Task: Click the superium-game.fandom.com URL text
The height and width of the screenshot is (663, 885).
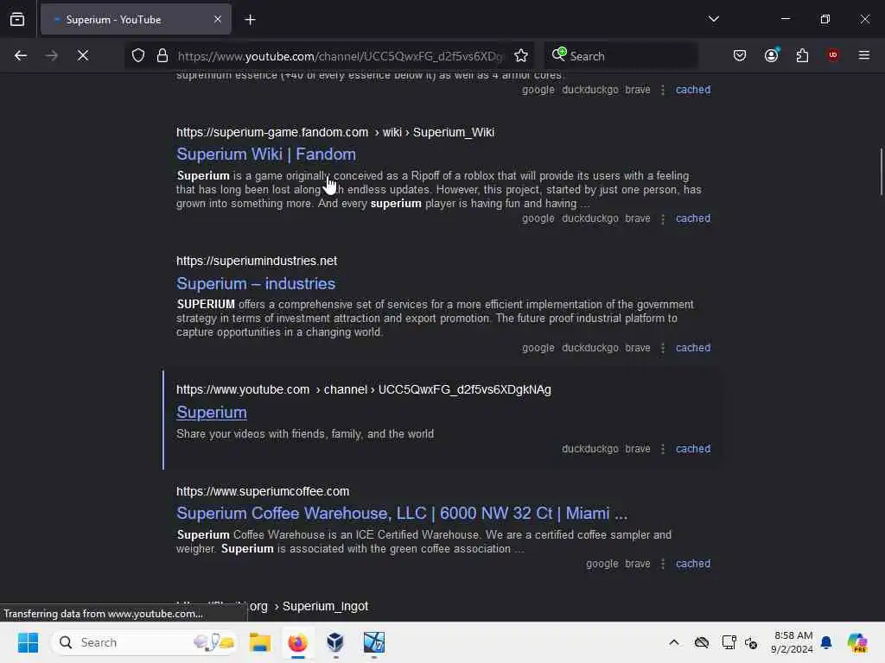Action: (x=272, y=132)
